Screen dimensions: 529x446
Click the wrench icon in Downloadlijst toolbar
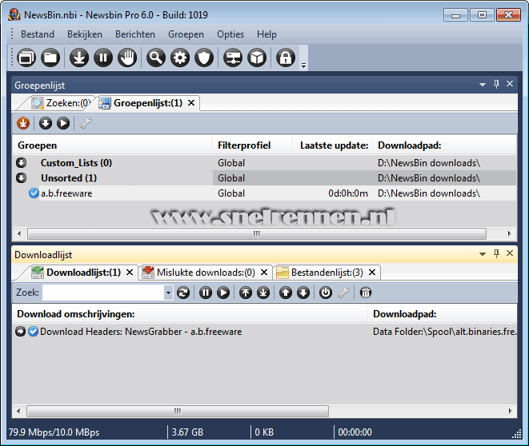(343, 293)
